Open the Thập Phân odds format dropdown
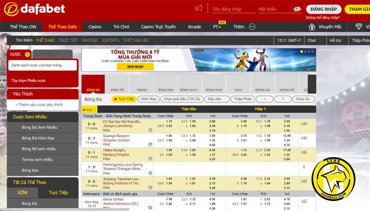370x211 pixels. click(x=243, y=99)
